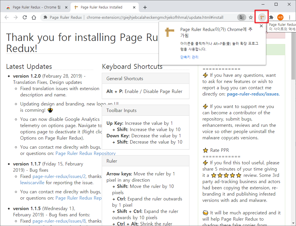
Task: Open the orange profile avatar
Action: (280, 18)
